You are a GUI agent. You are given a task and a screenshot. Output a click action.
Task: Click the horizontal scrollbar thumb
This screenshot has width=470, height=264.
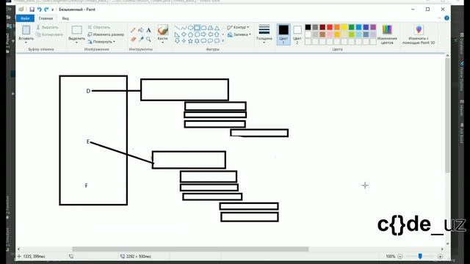click(190, 249)
